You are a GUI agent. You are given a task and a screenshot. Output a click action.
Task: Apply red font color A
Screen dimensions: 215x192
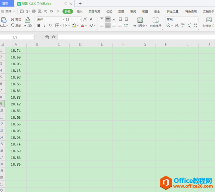click(82, 25)
